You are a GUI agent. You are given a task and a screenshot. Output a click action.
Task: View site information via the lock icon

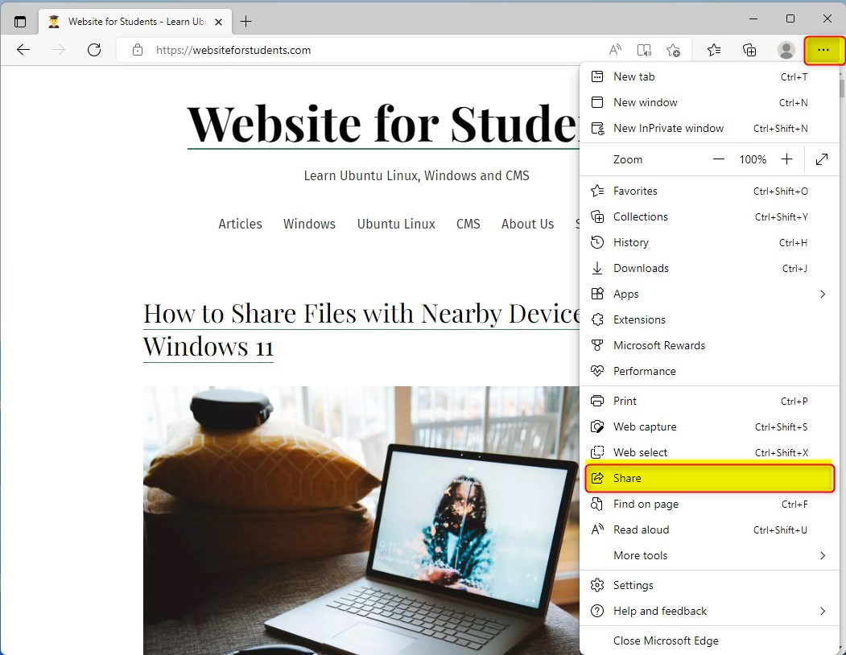pos(137,49)
